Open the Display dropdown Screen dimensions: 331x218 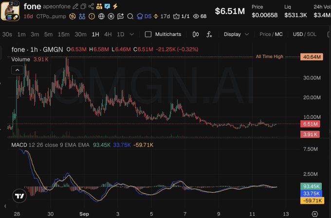click(236, 34)
